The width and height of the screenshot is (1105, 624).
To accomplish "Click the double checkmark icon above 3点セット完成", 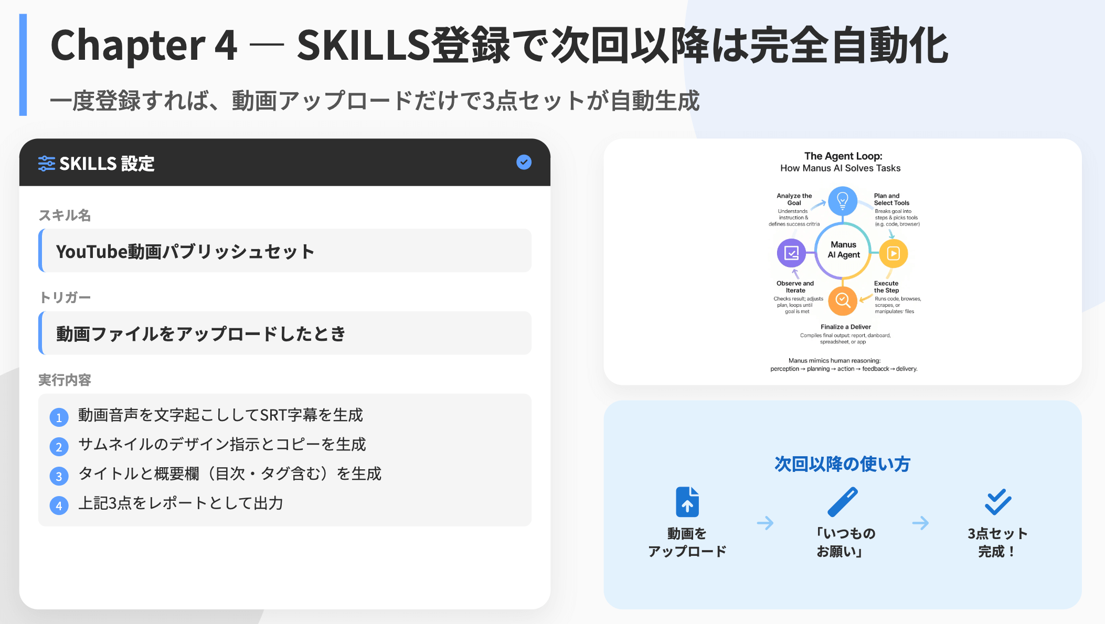I will point(997,502).
